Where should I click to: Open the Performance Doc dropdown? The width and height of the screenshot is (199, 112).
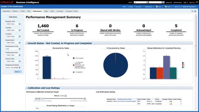point(20,55)
